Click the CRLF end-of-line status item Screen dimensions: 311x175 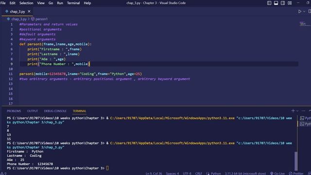tap(199, 174)
